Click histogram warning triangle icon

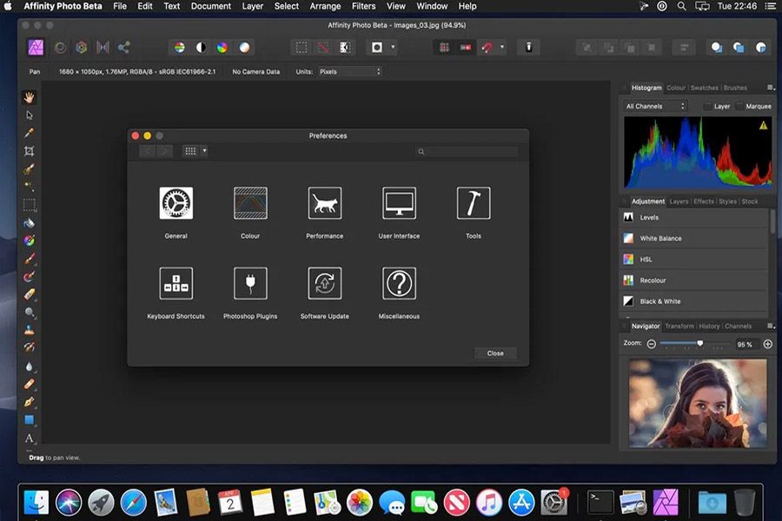764,126
